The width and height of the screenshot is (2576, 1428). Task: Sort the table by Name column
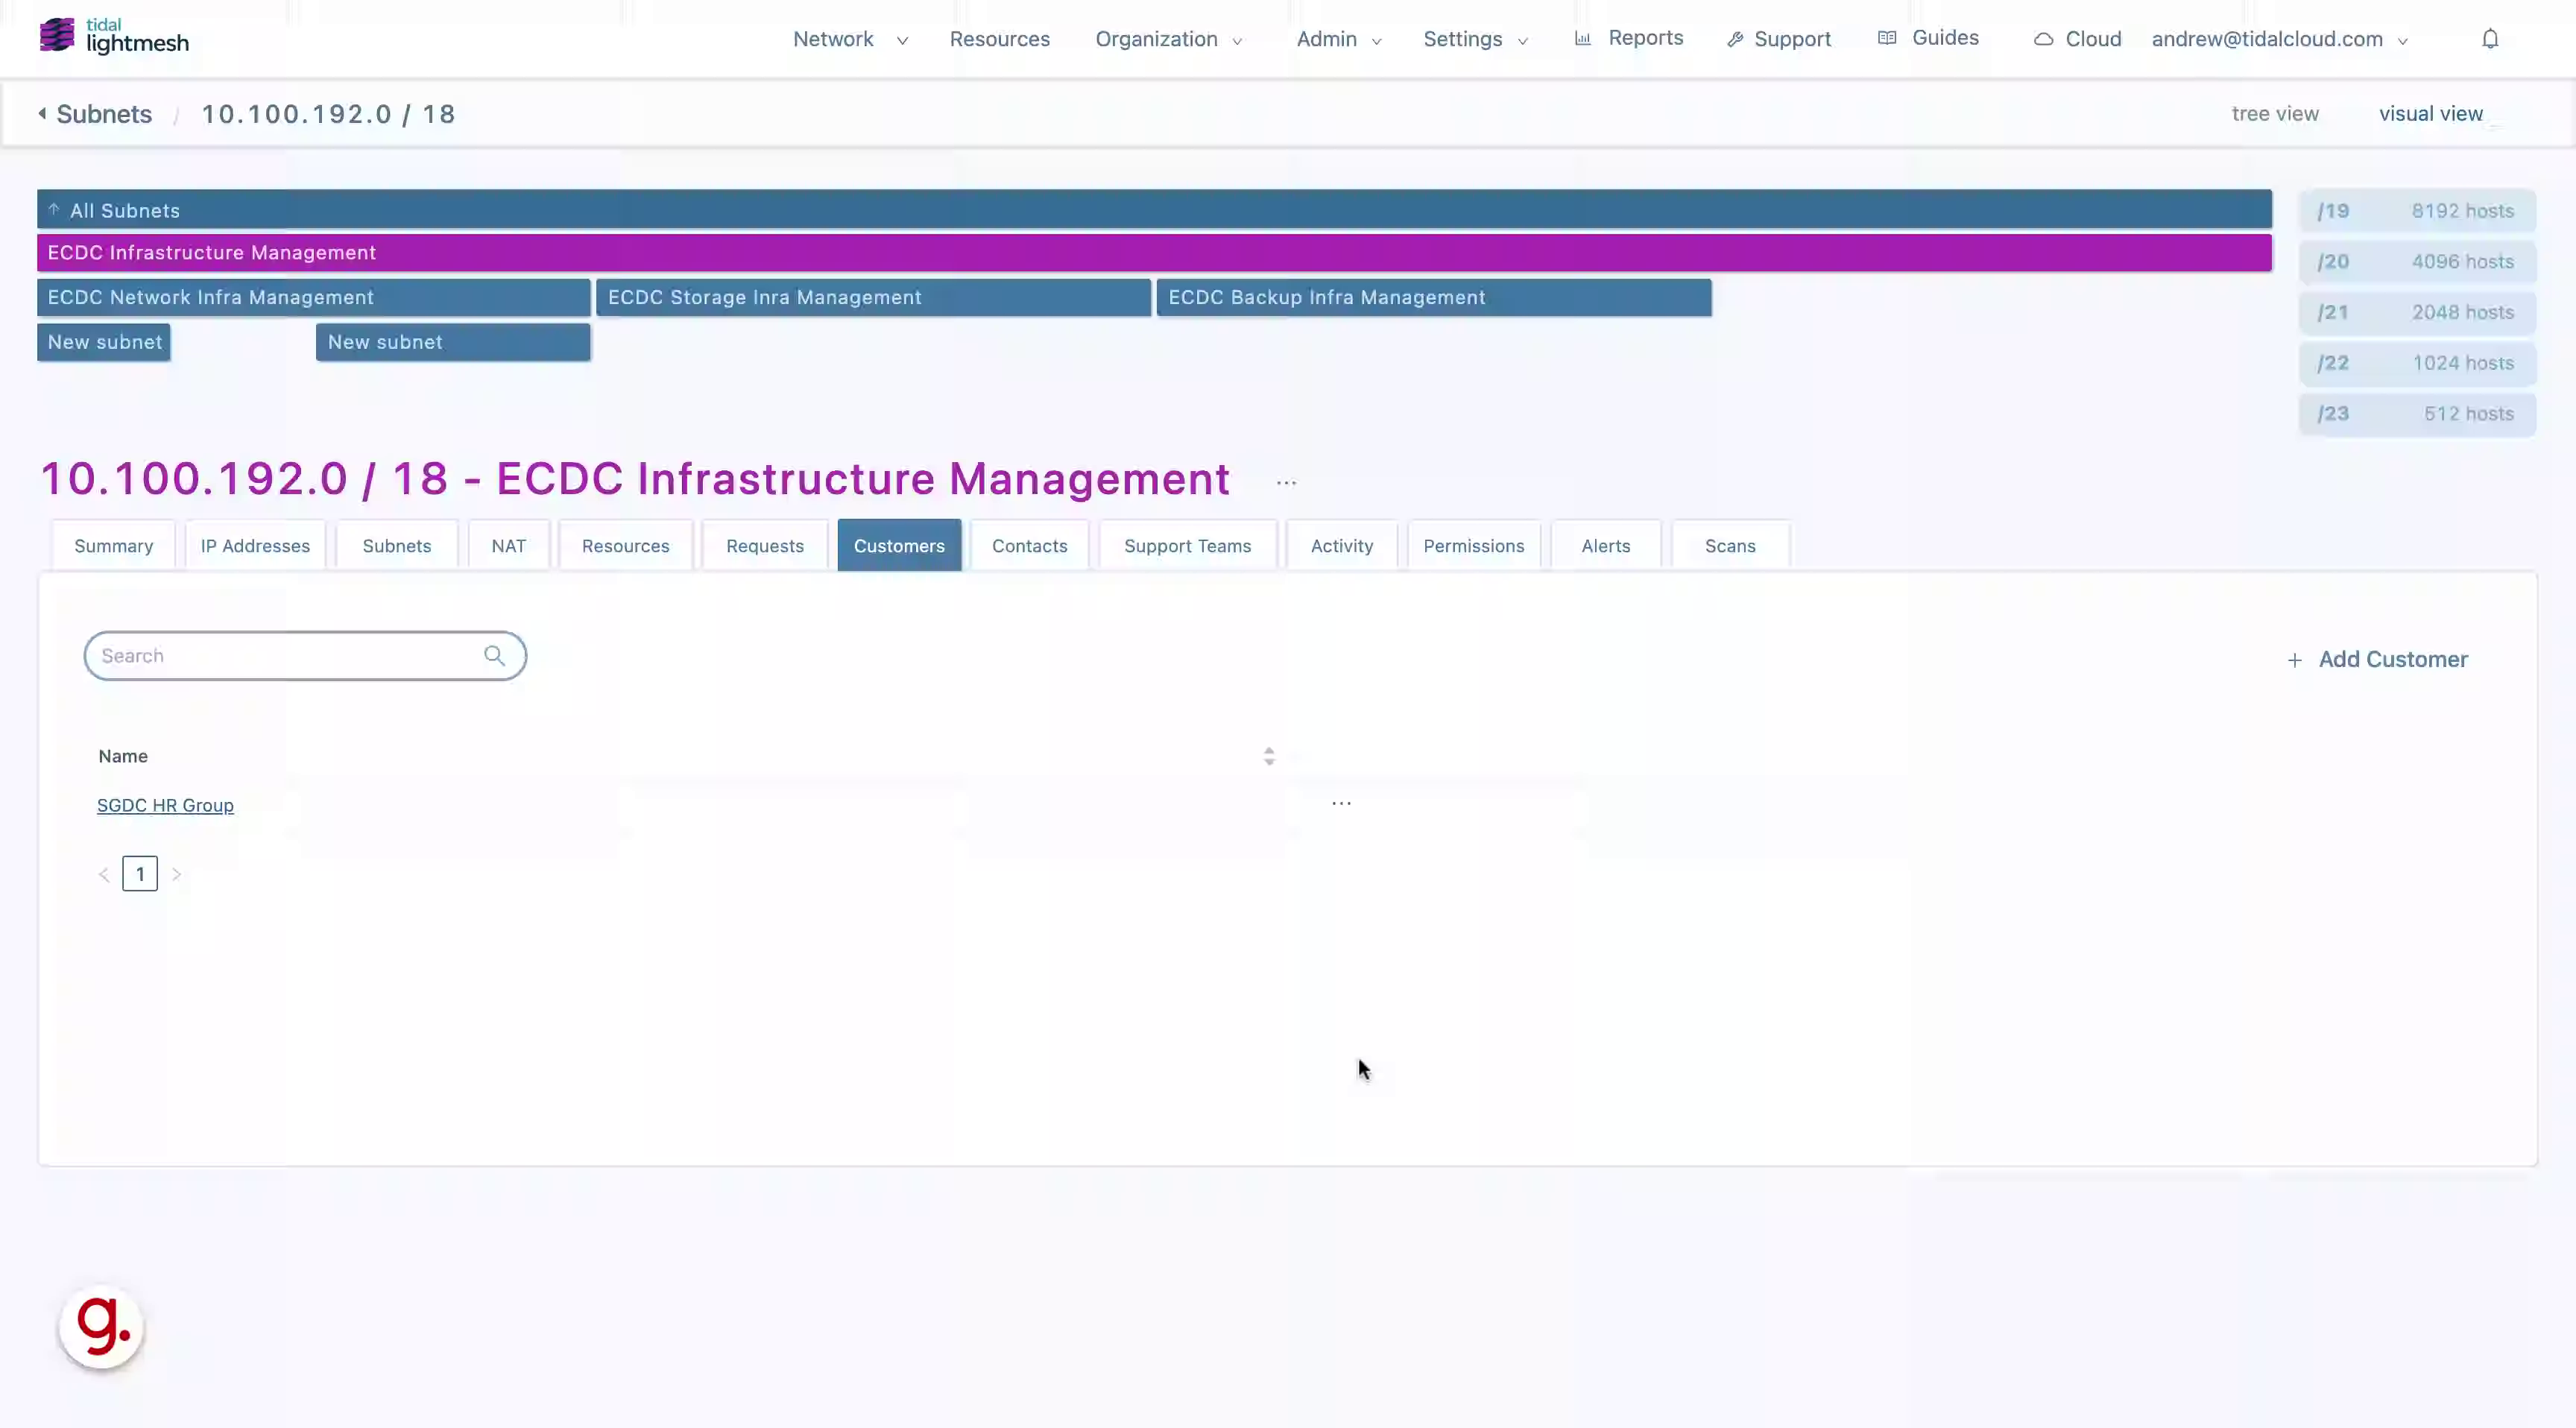(x=1268, y=757)
